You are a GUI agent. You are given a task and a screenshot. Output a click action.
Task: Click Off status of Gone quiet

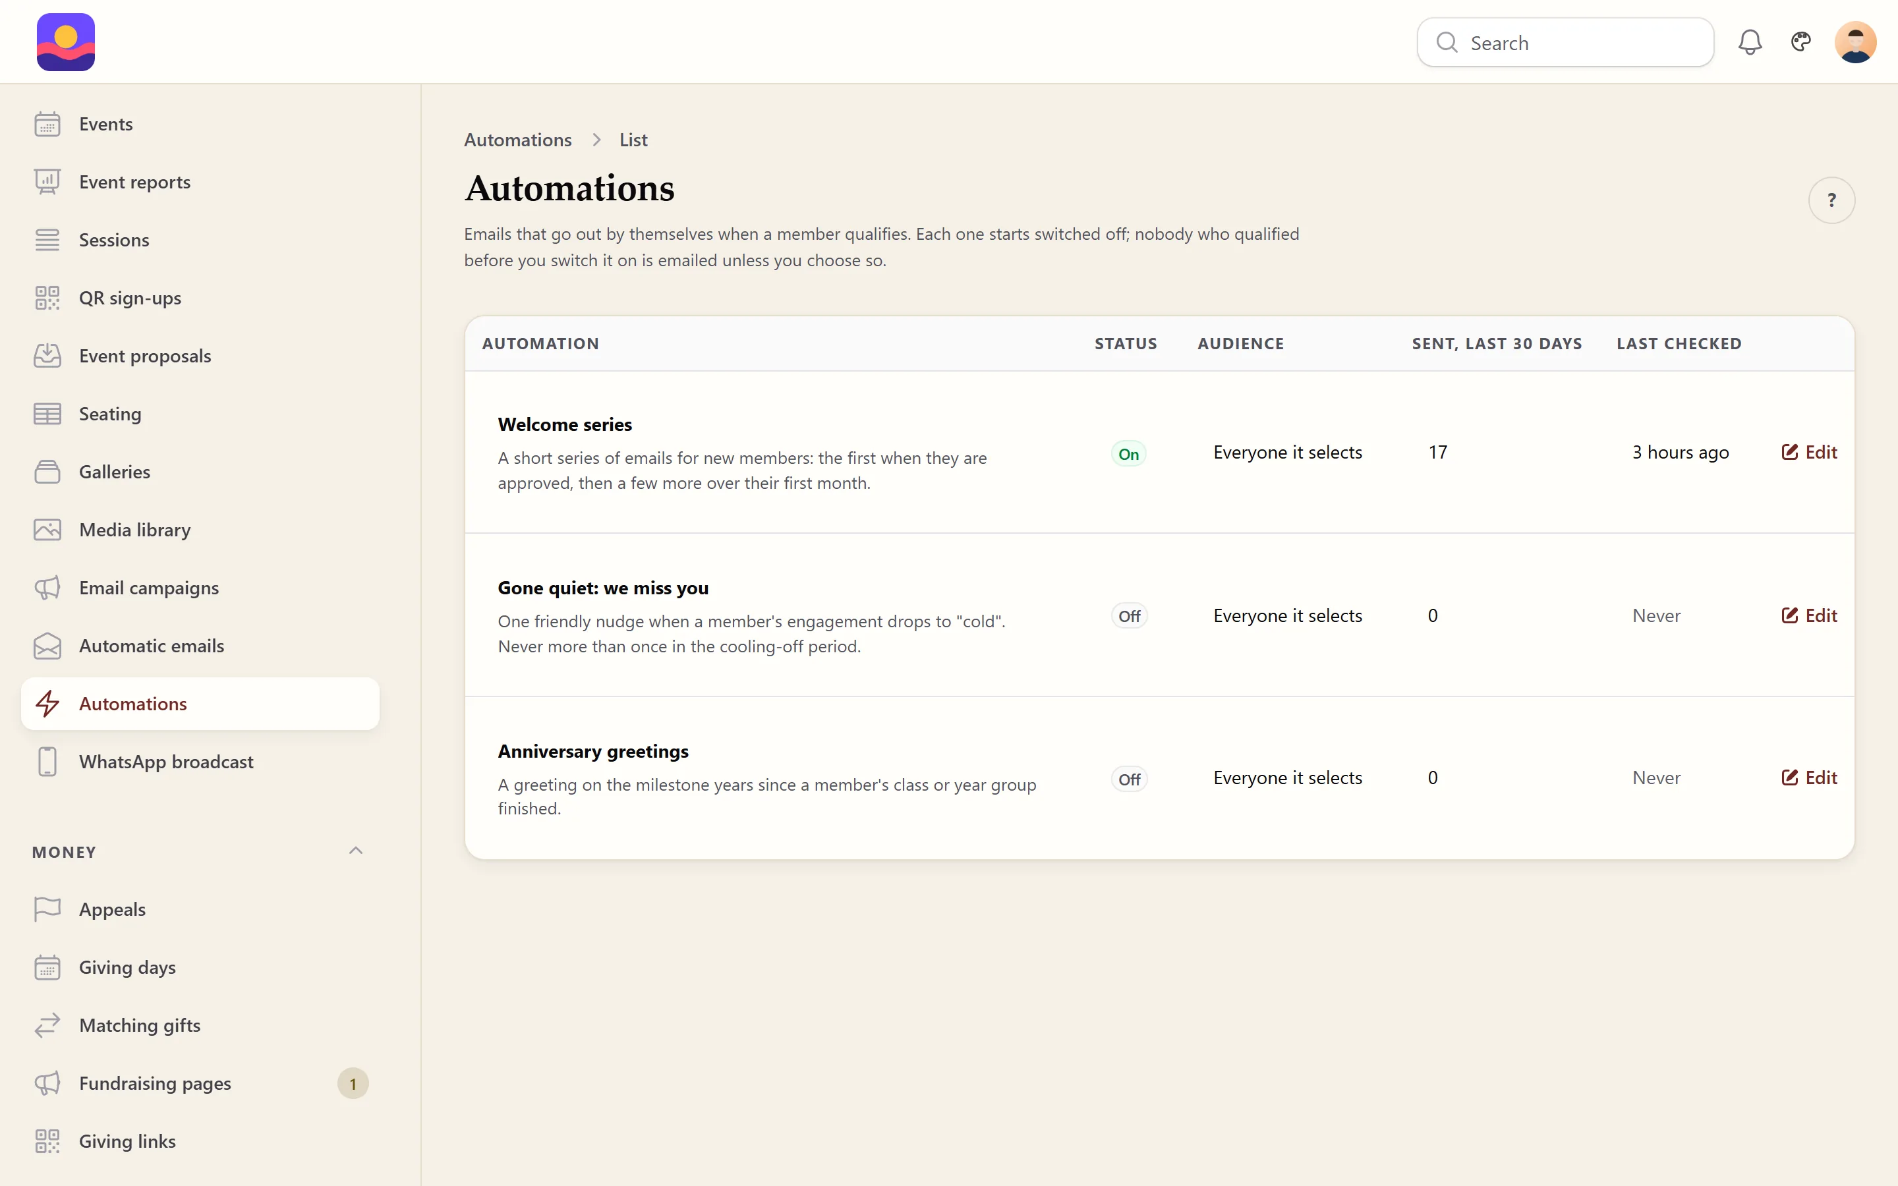coord(1129,617)
